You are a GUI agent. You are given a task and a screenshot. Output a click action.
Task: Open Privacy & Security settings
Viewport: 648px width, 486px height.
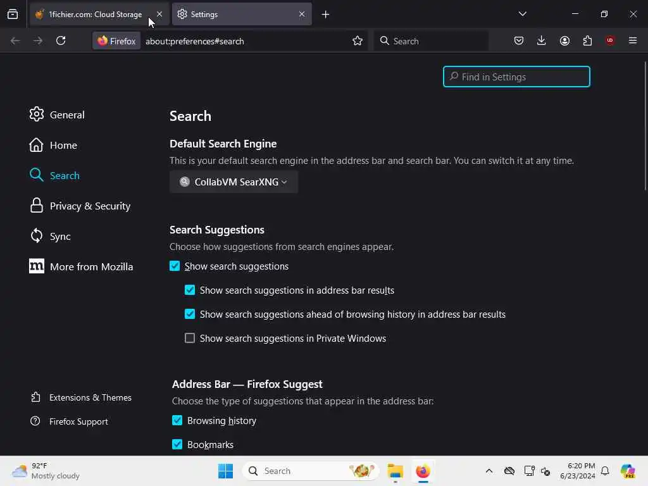click(x=80, y=206)
